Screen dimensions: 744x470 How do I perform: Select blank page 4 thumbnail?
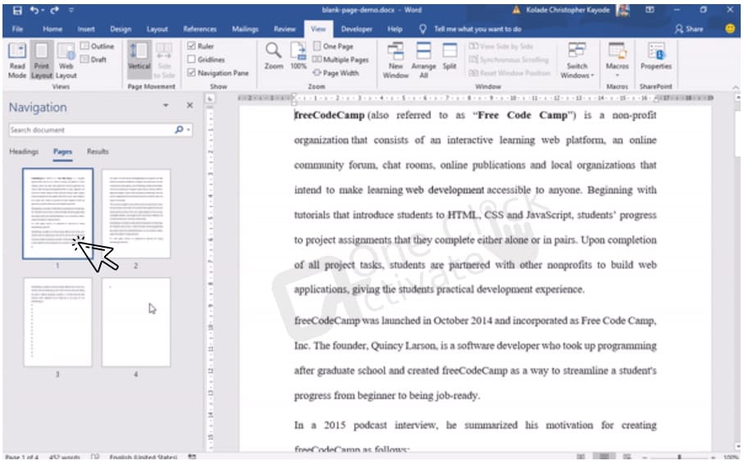[x=136, y=322]
